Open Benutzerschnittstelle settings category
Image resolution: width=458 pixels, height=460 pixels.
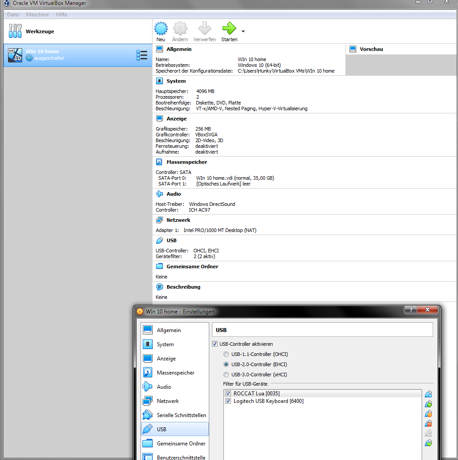tap(175, 456)
